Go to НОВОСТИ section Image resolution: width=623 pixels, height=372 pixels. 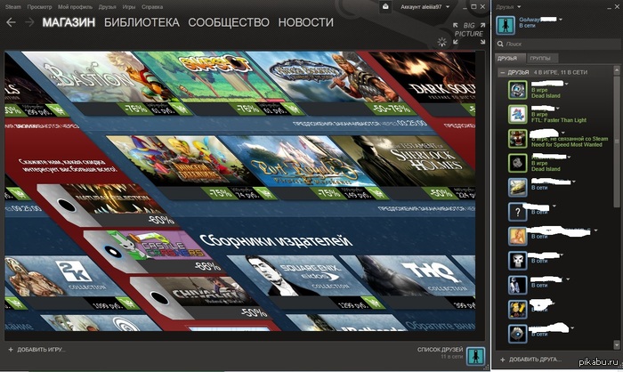click(306, 22)
